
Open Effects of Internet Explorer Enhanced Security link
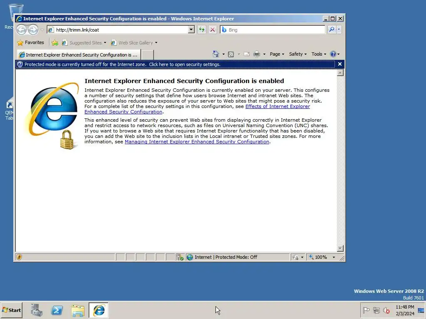pos(197,109)
